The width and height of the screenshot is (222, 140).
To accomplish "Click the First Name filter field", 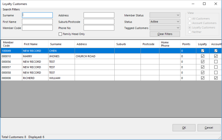I will tap(37, 22).
